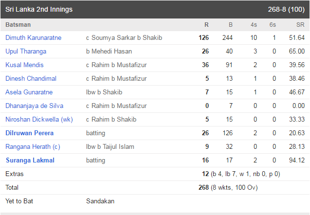Open Dimuth Karunaratne player link
This screenshot has width=310, height=215.
pyautogui.click(x=34, y=38)
